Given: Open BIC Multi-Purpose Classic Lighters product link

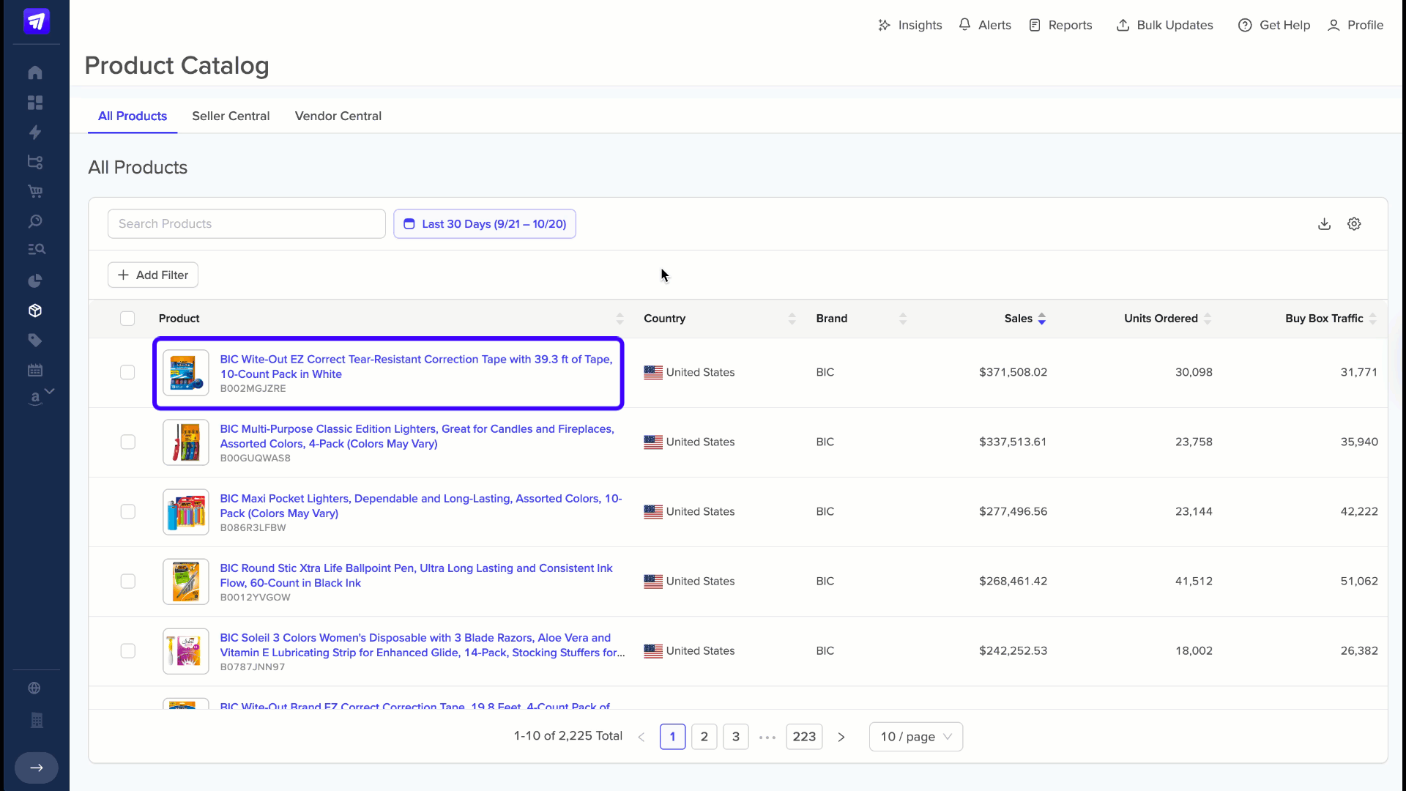Looking at the screenshot, I should (417, 436).
